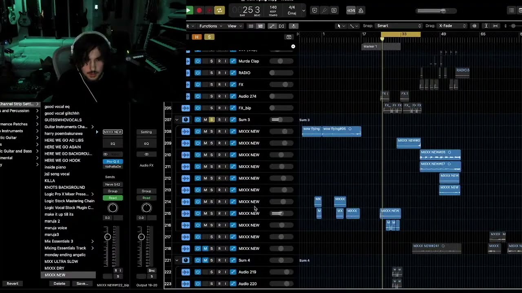This screenshot has height=293, width=522.
Task: Click the red Record button
Action: tap(199, 10)
